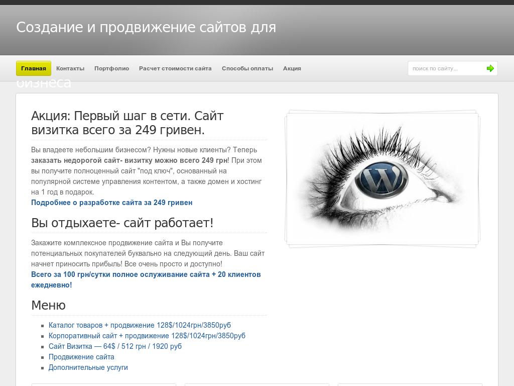The image size is (514, 386).
Task: Open the Дополнительные услуги link
Action: (88, 367)
